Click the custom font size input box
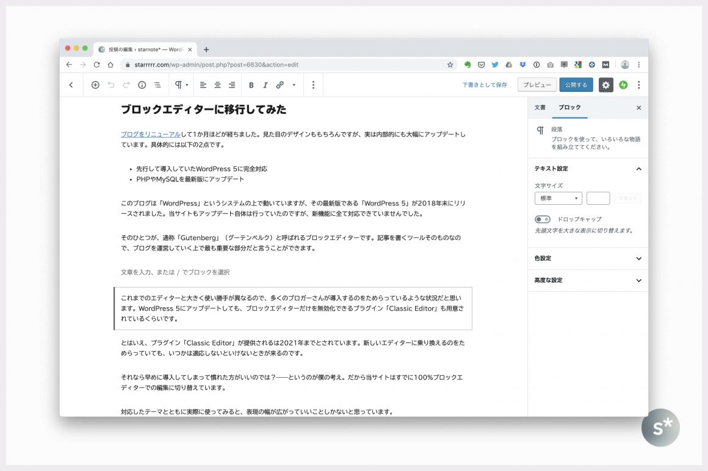Viewport: 708px width, 471px height. (598, 198)
